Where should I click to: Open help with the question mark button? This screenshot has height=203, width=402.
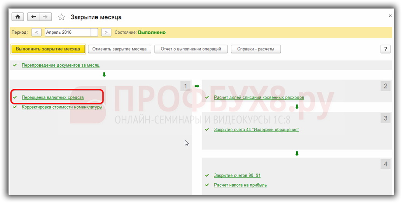pyautogui.click(x=385, y=49)
